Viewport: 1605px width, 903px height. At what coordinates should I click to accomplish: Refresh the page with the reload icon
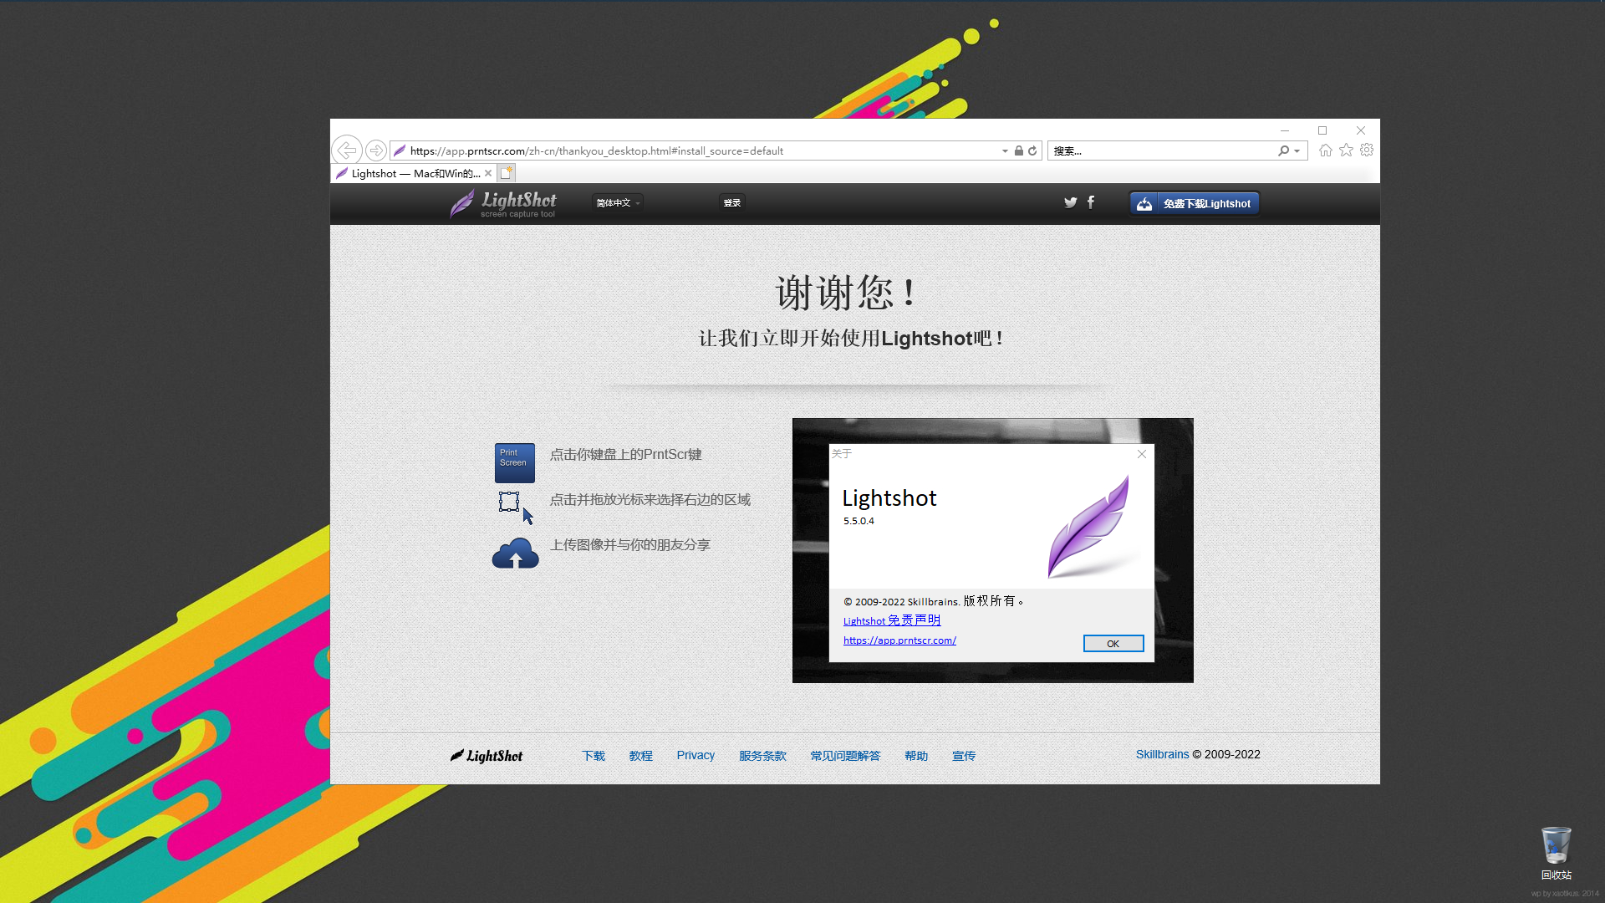click(x=1032, y=150)
